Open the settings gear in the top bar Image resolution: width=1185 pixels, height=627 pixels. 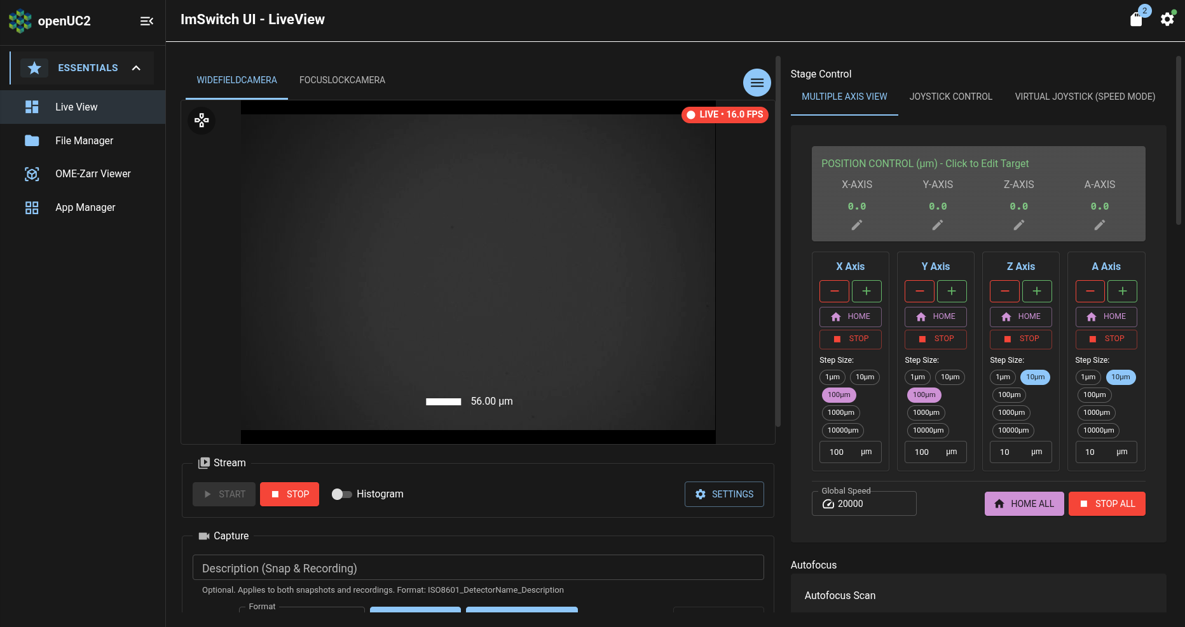1167,19
